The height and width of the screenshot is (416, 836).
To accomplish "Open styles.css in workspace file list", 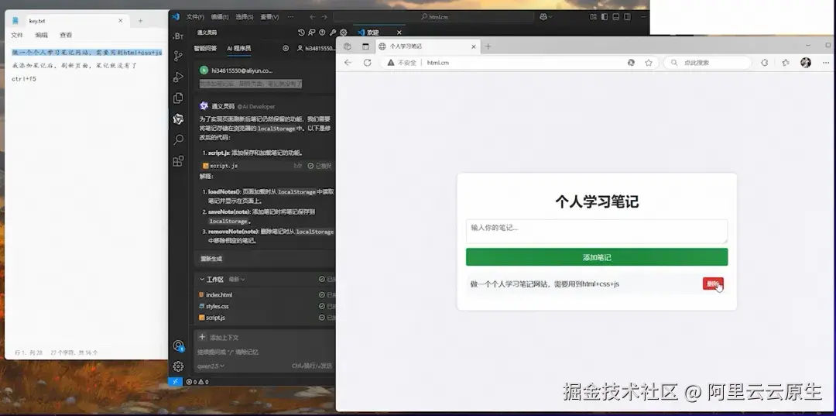I will (x=217, y=306).
